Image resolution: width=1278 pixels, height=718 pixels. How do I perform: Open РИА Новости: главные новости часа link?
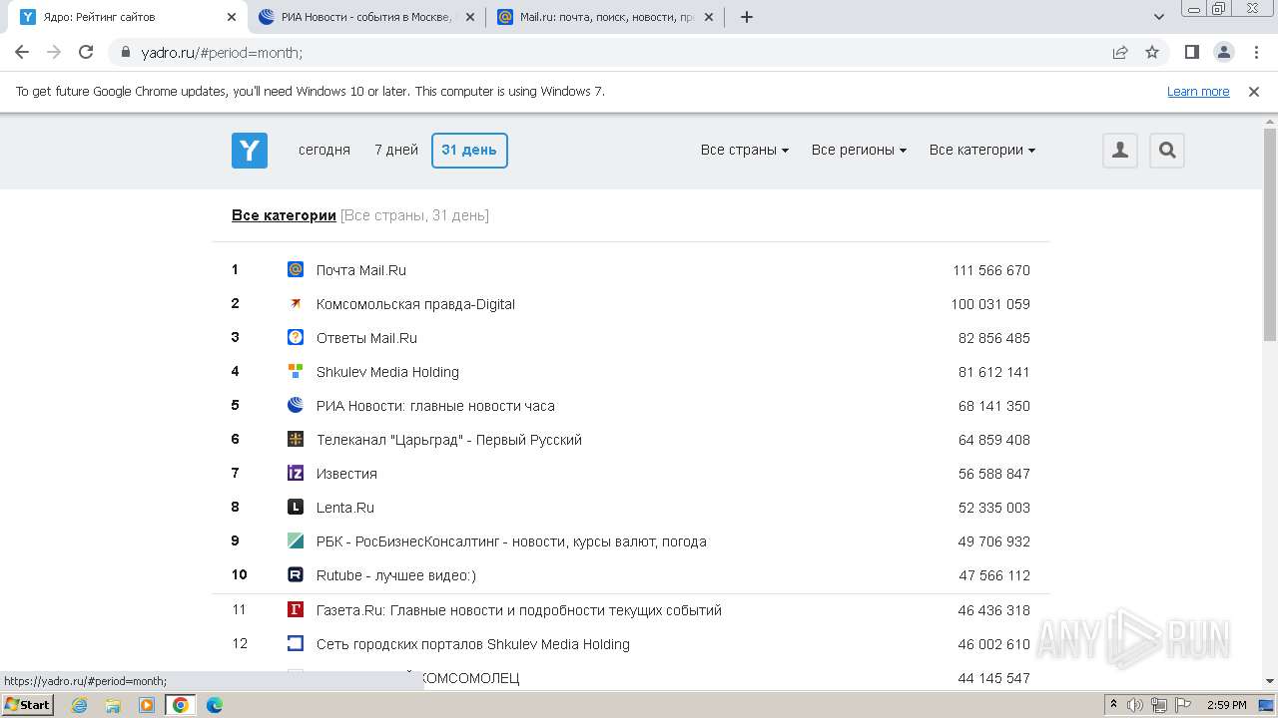(435, 406)
